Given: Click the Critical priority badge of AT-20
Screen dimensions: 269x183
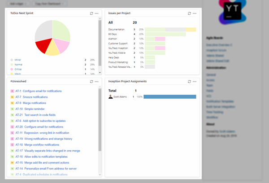Looking at the screenshot, I should click(x=12, y=127).
